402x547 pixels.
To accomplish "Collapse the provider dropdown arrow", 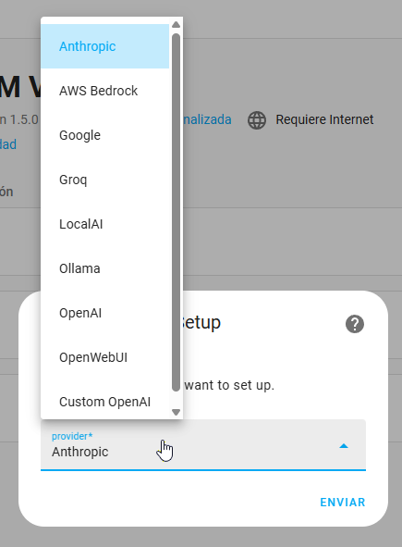I will [344, 446].
